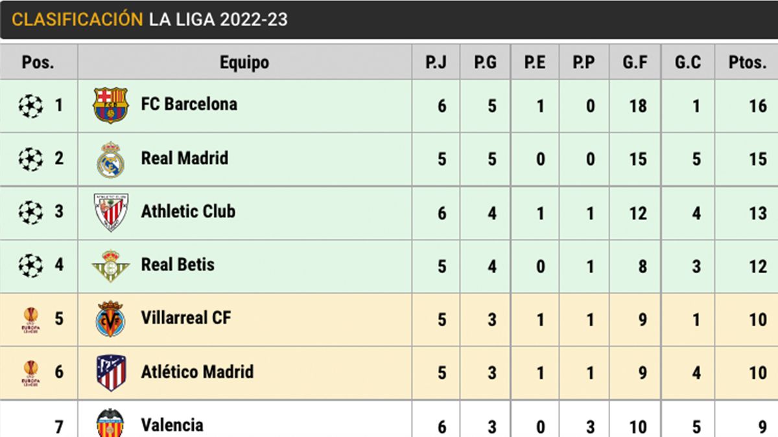778x437 pixels.
Task: Click Europa League icon beside position 5
Action: pyautogui.click(x=30, y=319)
